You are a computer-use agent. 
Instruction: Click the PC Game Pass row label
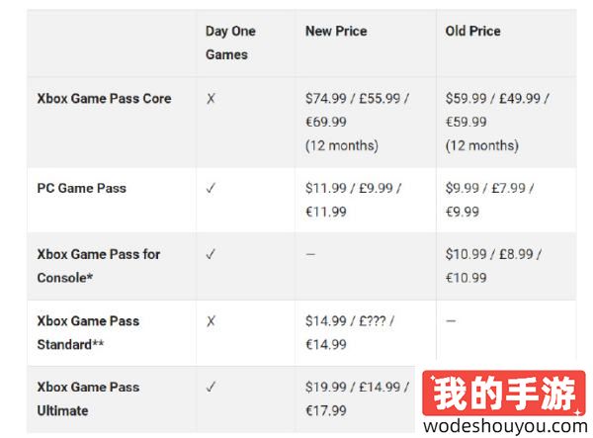coord(81,188)
